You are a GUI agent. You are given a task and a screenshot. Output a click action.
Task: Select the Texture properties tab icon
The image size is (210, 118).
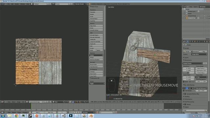point(207,42)
